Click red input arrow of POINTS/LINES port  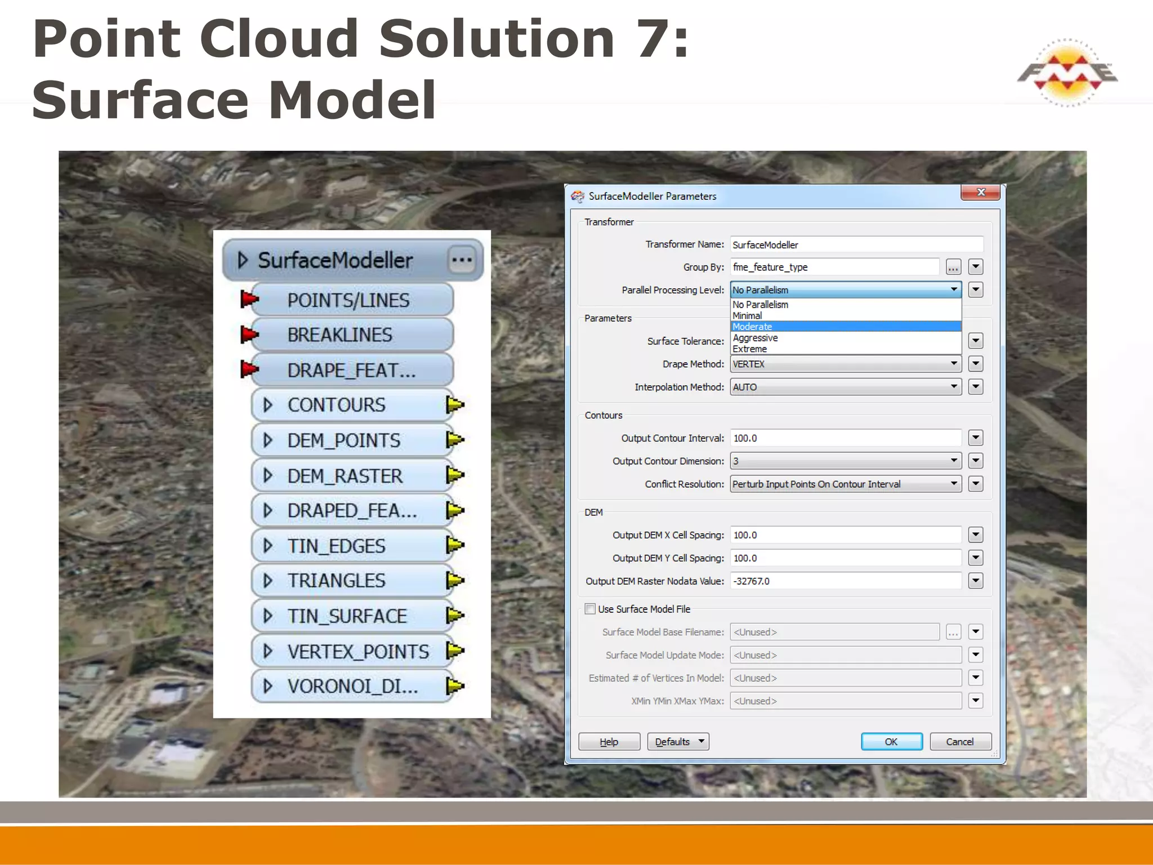tap(249, 300)
